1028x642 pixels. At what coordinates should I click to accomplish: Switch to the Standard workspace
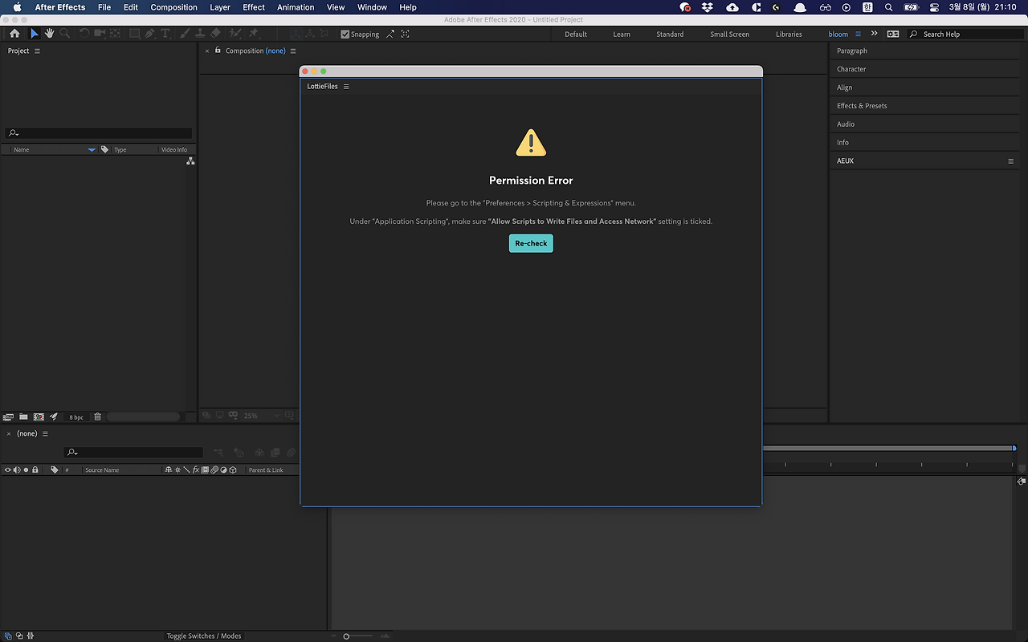670,34
